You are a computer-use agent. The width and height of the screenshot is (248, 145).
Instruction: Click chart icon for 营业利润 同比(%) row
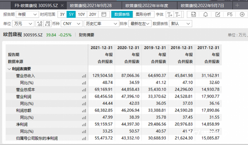tap(84, 104)
